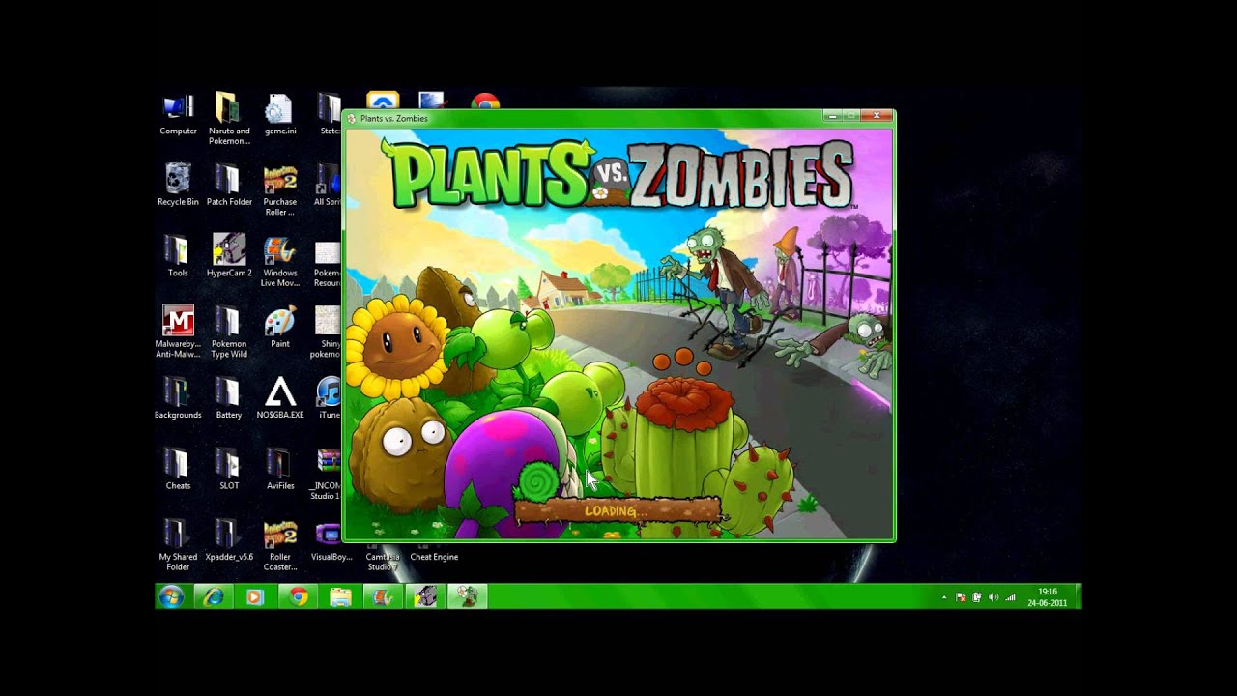1237x696 pixels.
Task: Switch to HyperCam taskbar button
Action: (x=425, y=596)
